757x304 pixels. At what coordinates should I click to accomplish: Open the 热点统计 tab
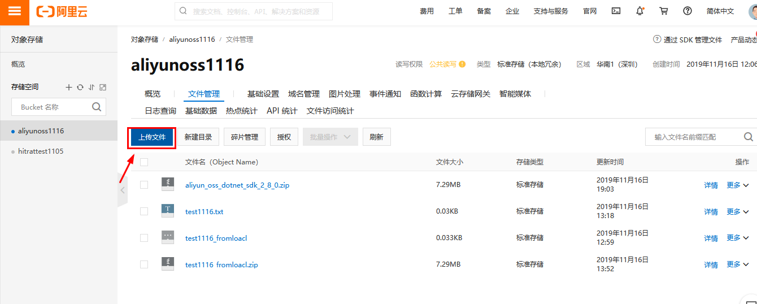point(242,111)
